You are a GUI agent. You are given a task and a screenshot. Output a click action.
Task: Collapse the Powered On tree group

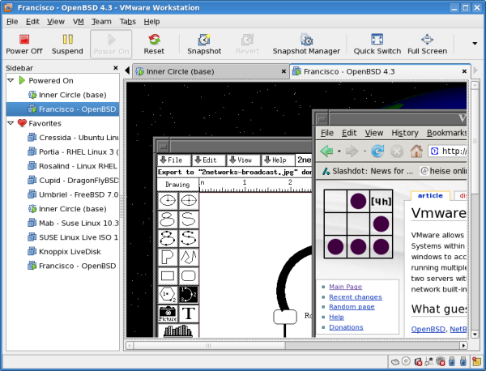tap(11, 80)
